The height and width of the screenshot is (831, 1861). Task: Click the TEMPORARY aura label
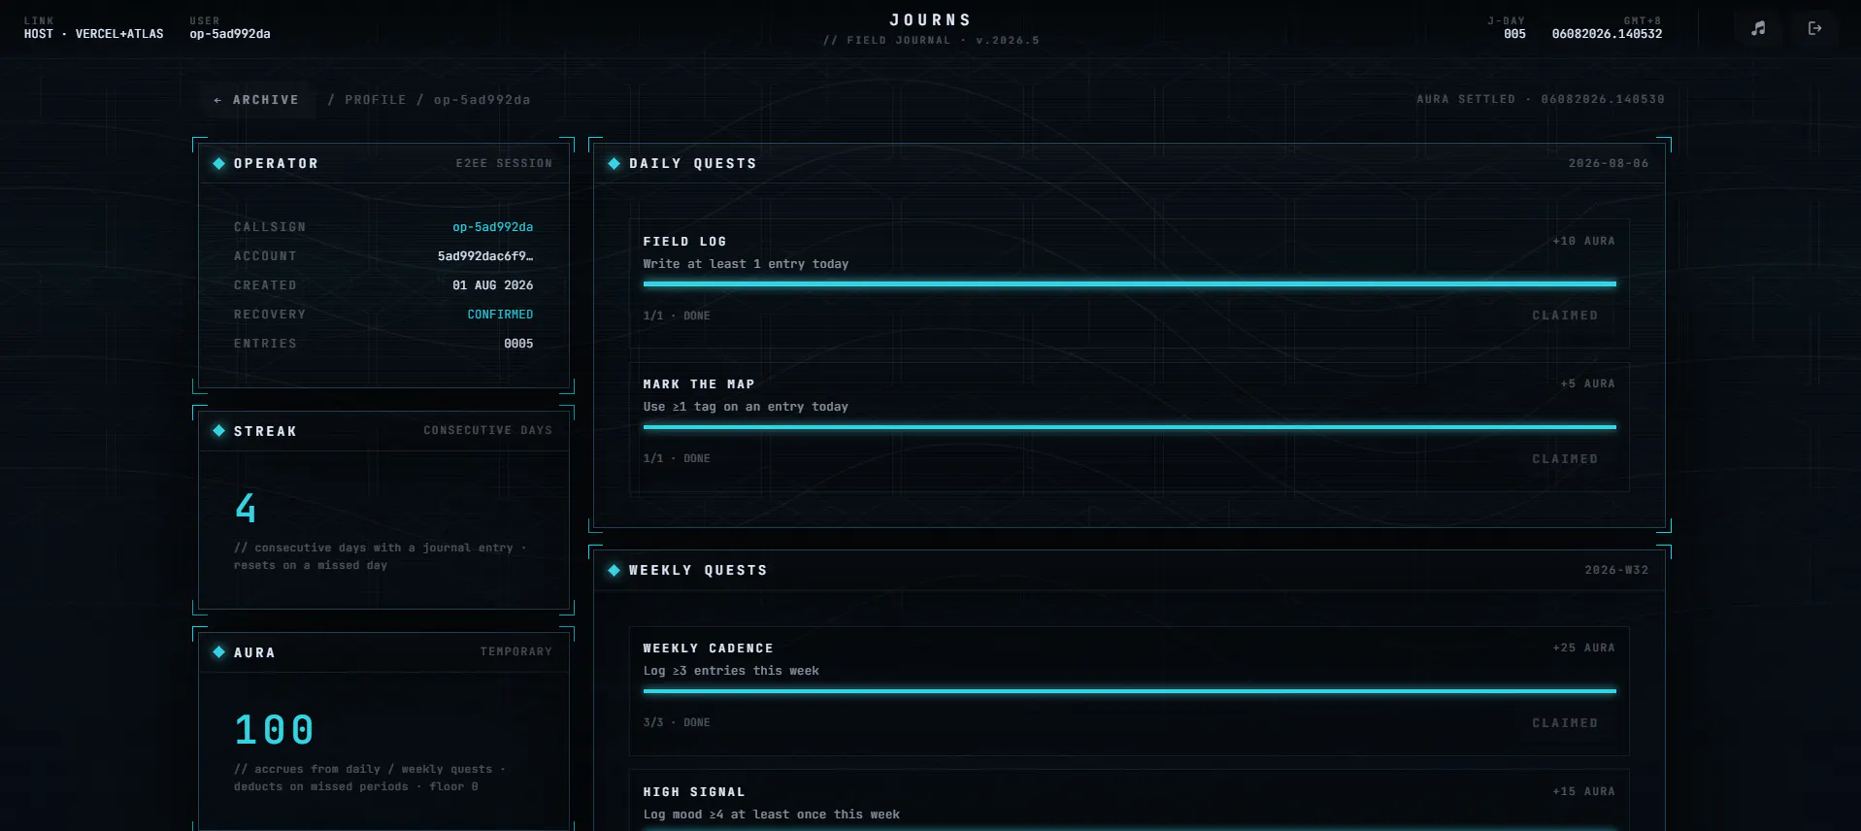(515, 651)
